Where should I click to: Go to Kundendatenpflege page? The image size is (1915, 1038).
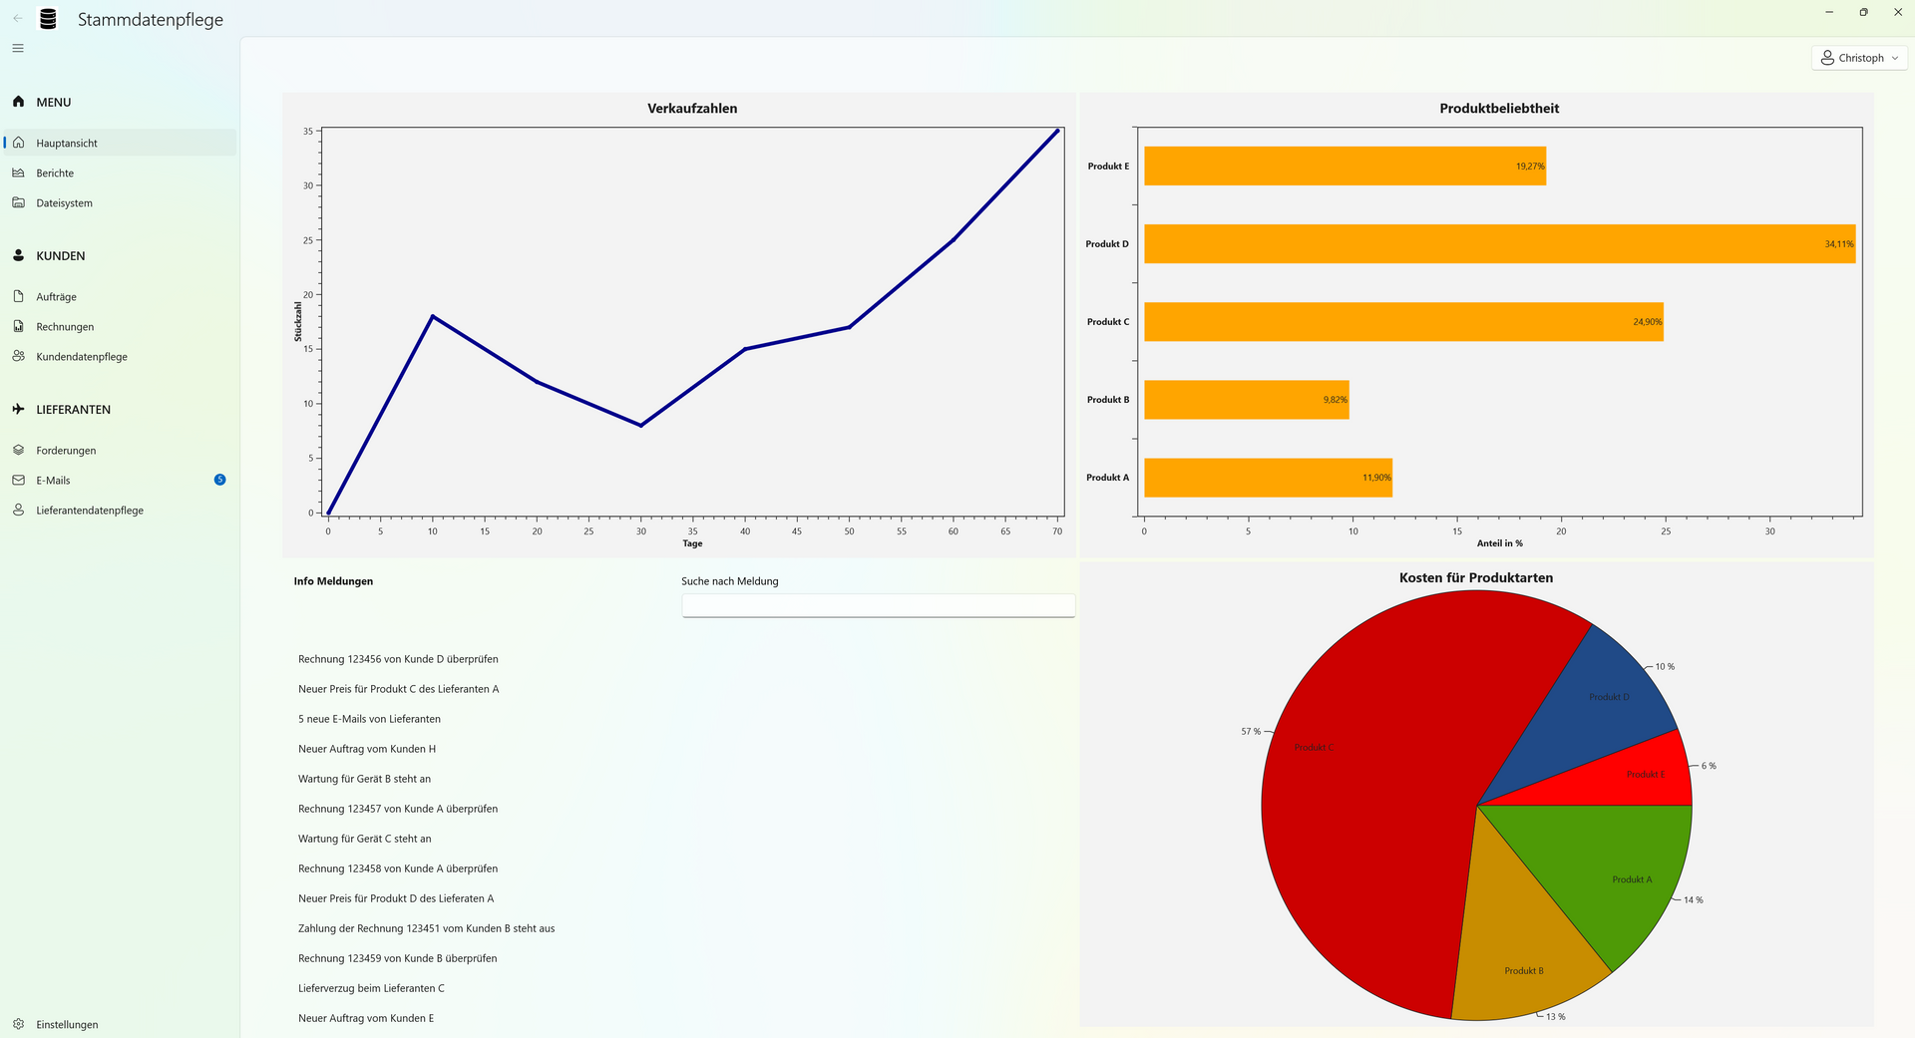coord(82,356)
